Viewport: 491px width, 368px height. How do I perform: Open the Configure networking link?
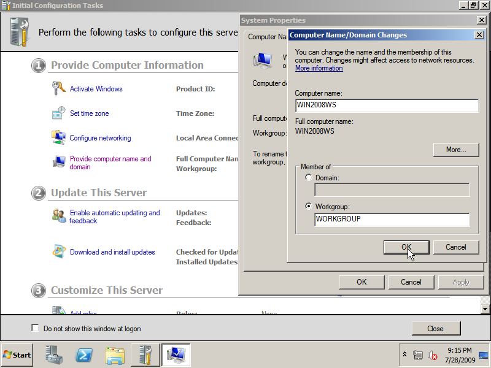click(x=100, y=138)
